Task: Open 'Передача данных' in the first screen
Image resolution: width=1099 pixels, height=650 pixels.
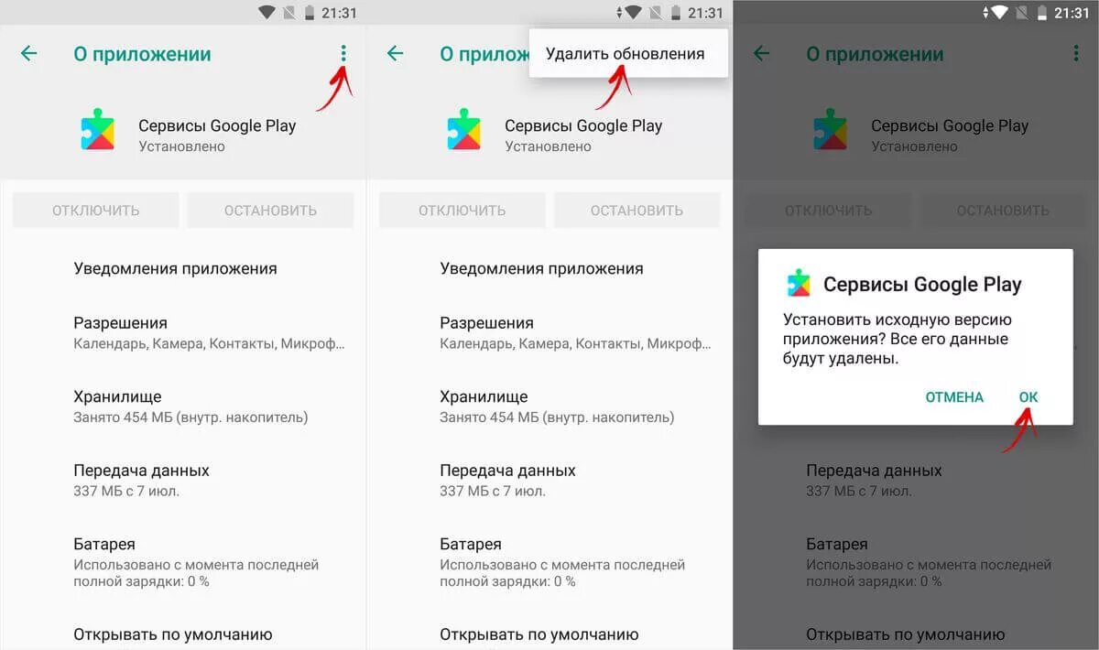Action: coord(183,480)
